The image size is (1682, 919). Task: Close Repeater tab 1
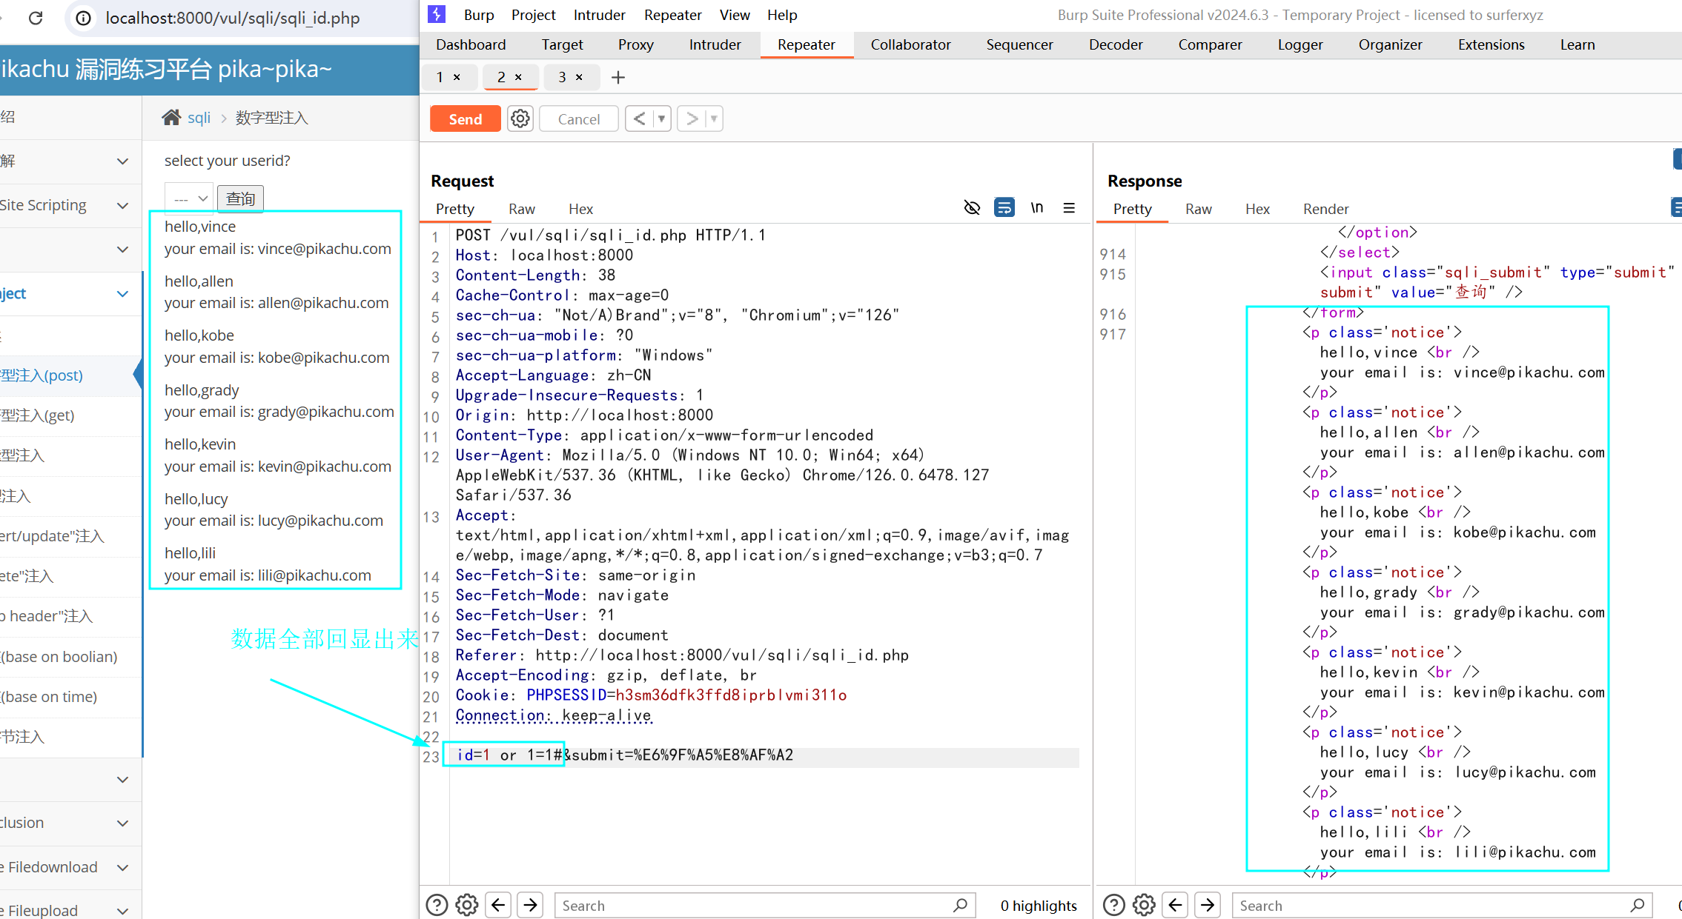457,77
